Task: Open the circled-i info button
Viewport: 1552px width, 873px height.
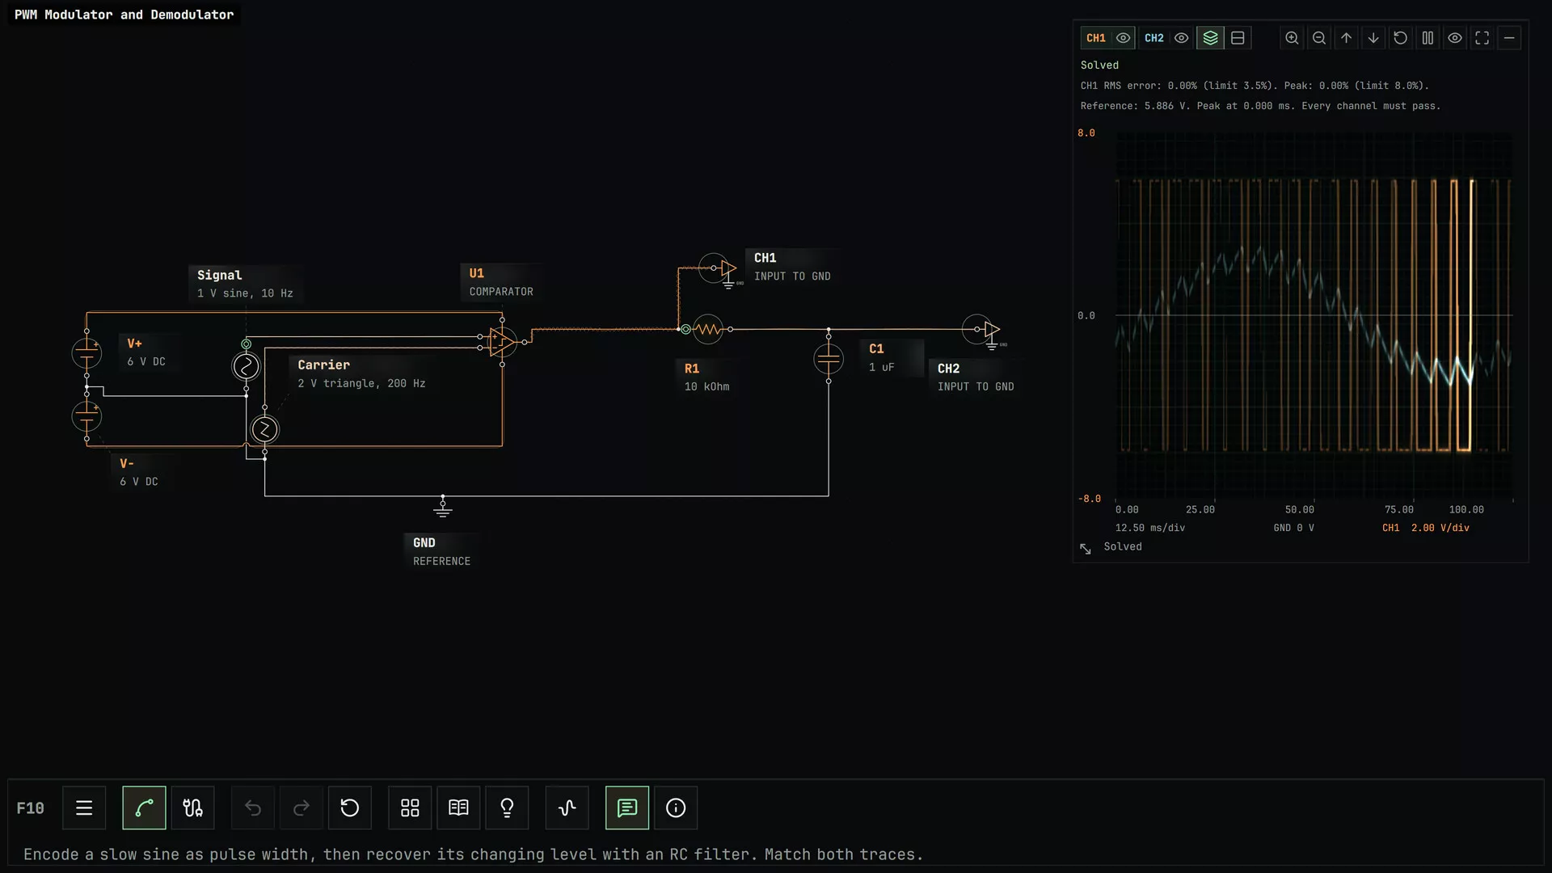Action: (676, 808)
